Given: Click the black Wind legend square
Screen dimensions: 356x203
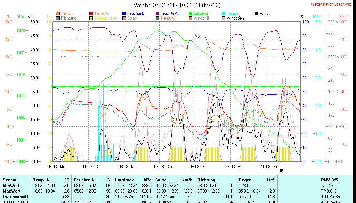Looking at the screenshot, I should coord(257,13).
